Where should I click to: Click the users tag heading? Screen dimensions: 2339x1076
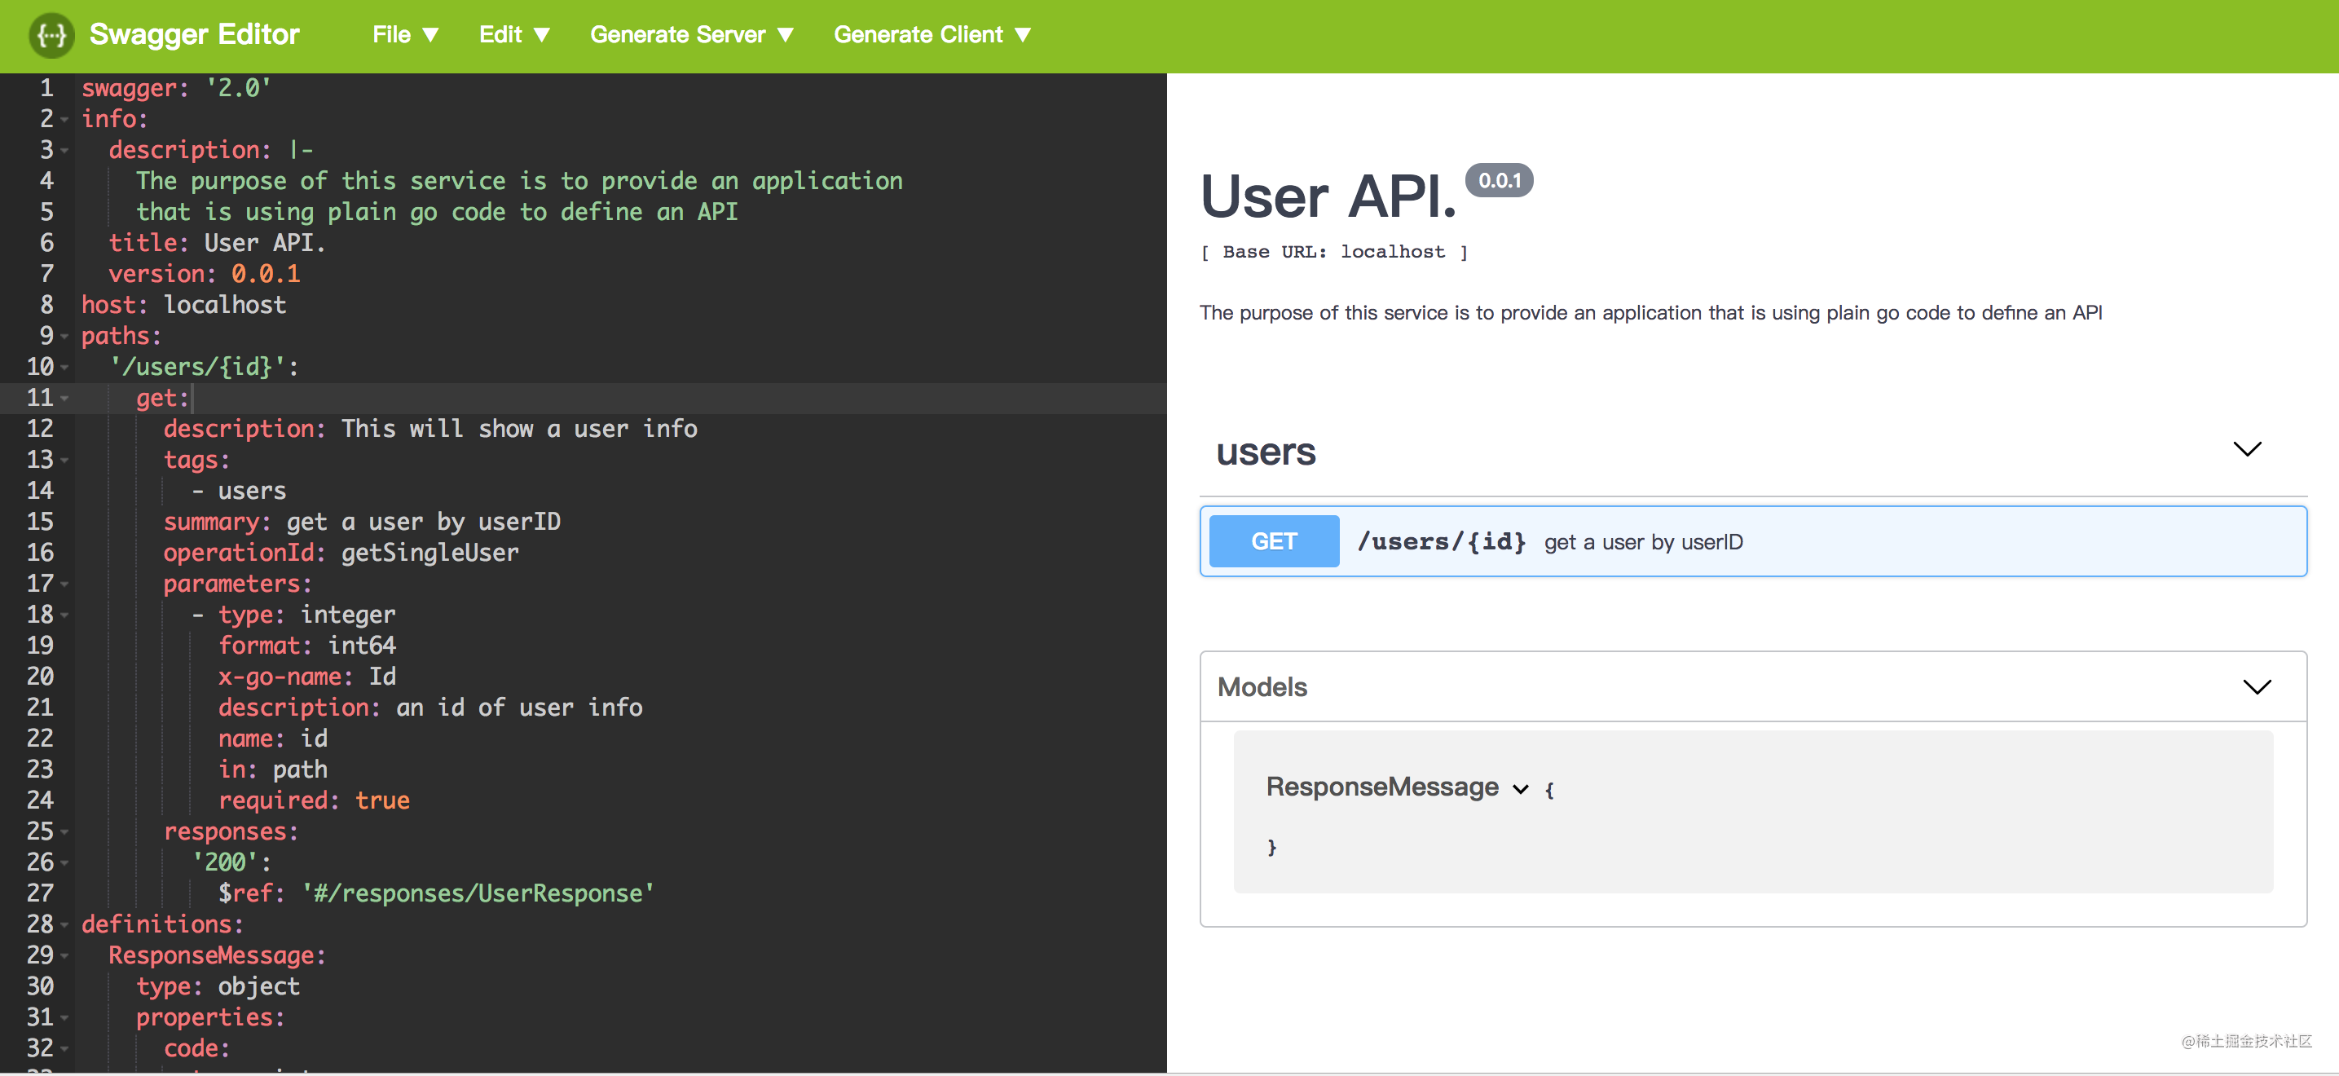pyautogui.click(x=1266, y=452)
